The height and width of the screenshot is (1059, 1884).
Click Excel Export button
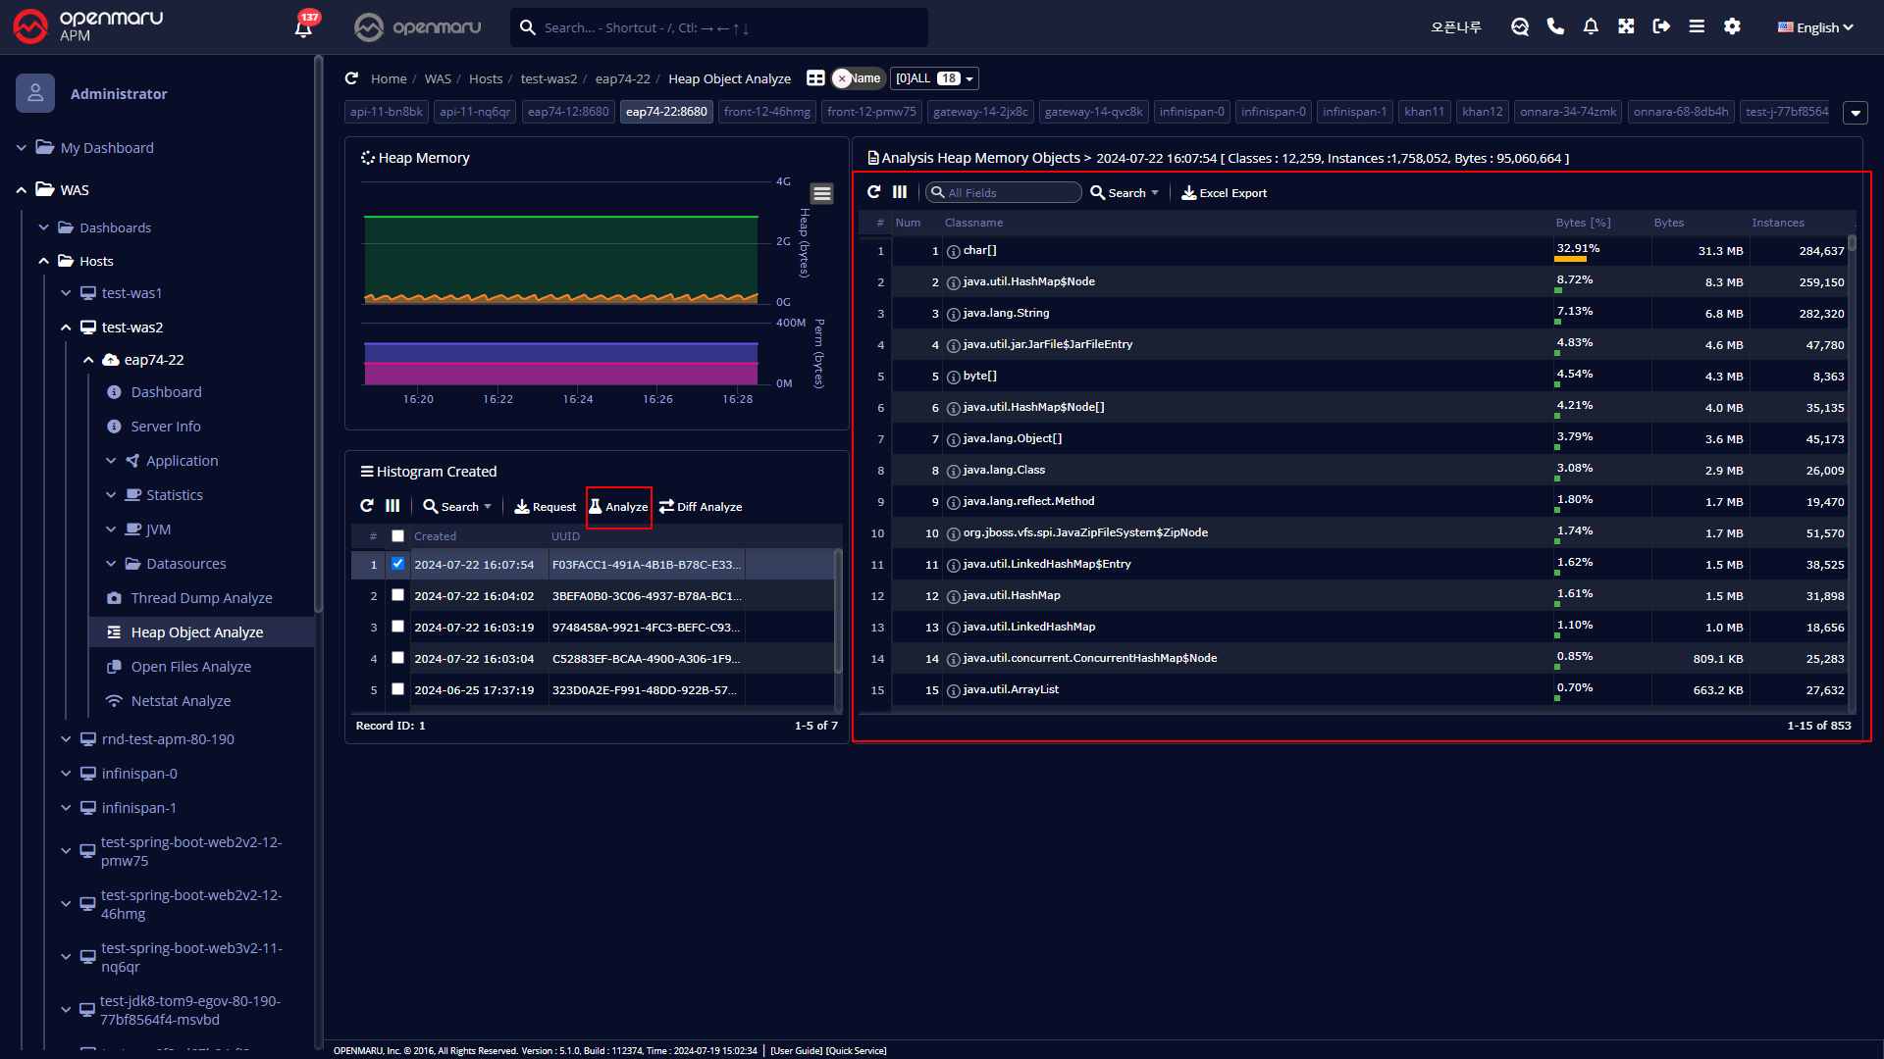click(1224, 193)
